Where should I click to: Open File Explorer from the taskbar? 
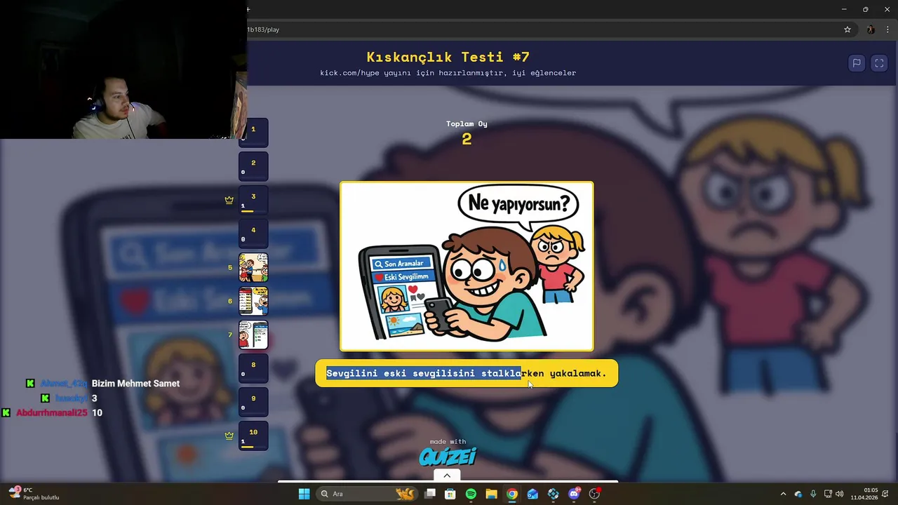[491, 494]
